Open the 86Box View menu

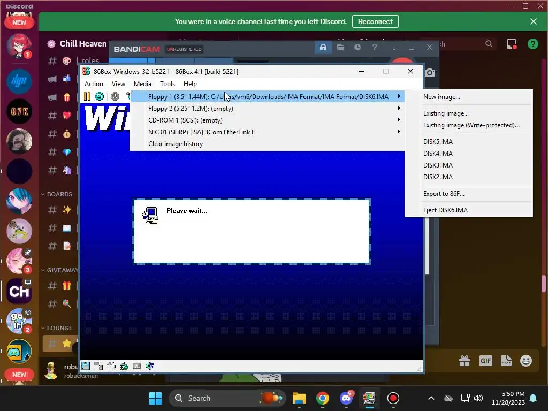(118, 84)
